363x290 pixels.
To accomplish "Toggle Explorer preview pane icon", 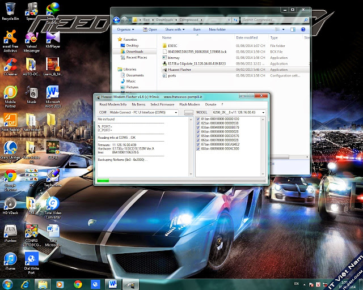I will coord(293,29).
